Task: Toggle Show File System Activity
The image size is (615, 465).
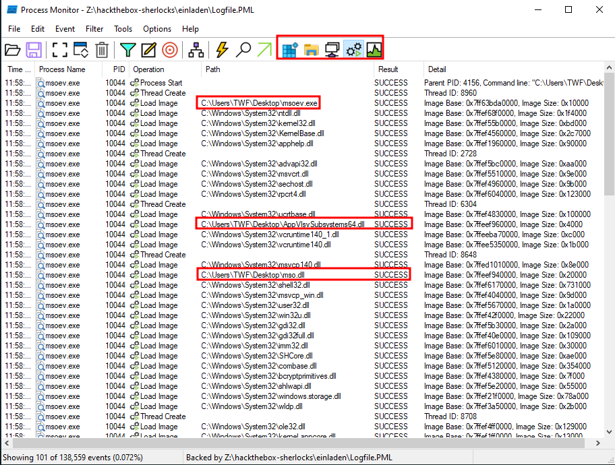Action: 311,49
